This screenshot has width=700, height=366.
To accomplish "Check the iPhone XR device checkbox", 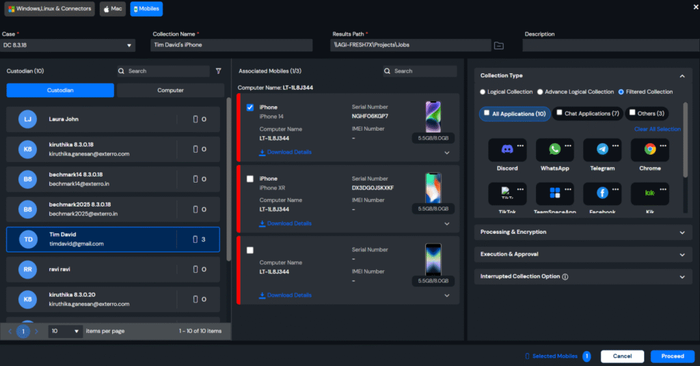I will [250, 179].
